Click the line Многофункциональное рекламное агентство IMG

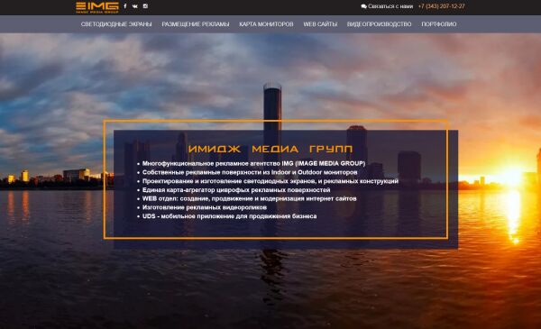253,163
